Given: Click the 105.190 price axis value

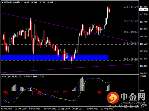Looking at the screenshot, I should (x=144, y=51).
